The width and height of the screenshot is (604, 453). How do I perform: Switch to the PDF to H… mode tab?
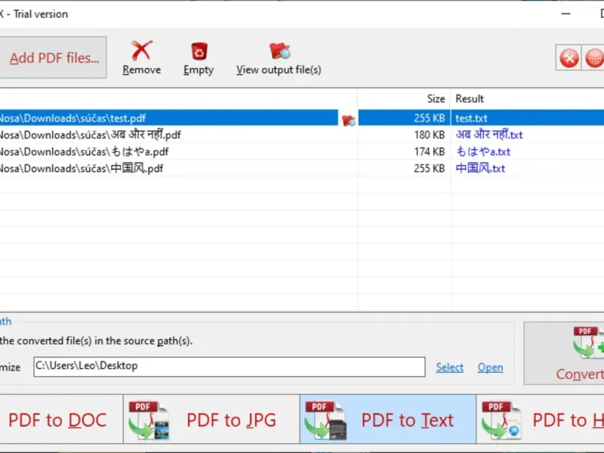point(541,420)
